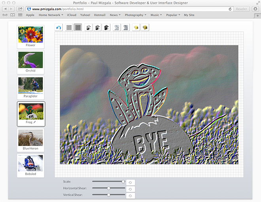Apply the darkest figure filter icon
Image resolution: width=261 pixels, height=202 pixels.
(106, 27)
